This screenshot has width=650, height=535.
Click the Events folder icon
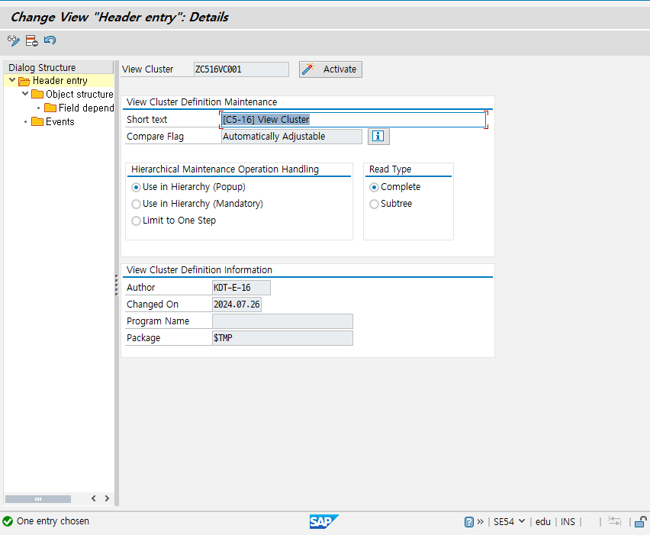37,121
